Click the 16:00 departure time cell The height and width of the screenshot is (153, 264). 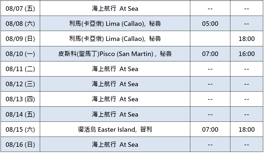click(247, 54)
